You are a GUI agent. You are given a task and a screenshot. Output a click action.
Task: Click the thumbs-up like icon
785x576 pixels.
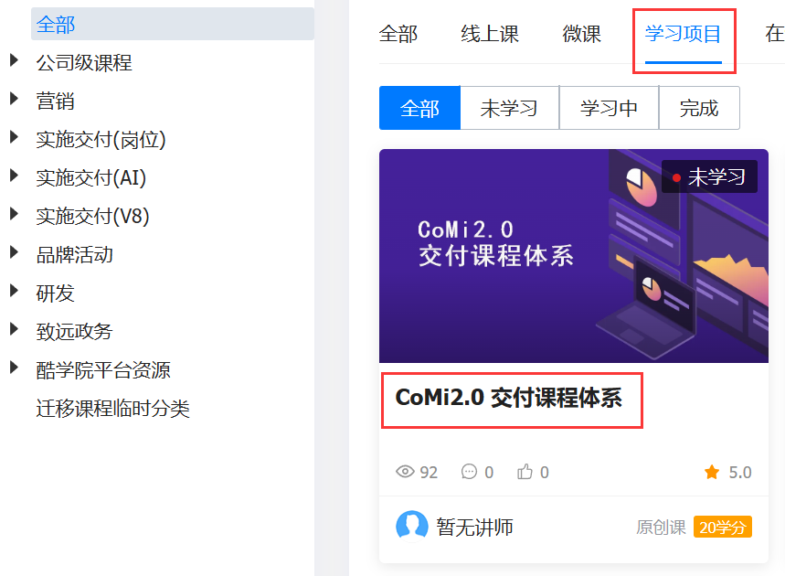(525, 472)
